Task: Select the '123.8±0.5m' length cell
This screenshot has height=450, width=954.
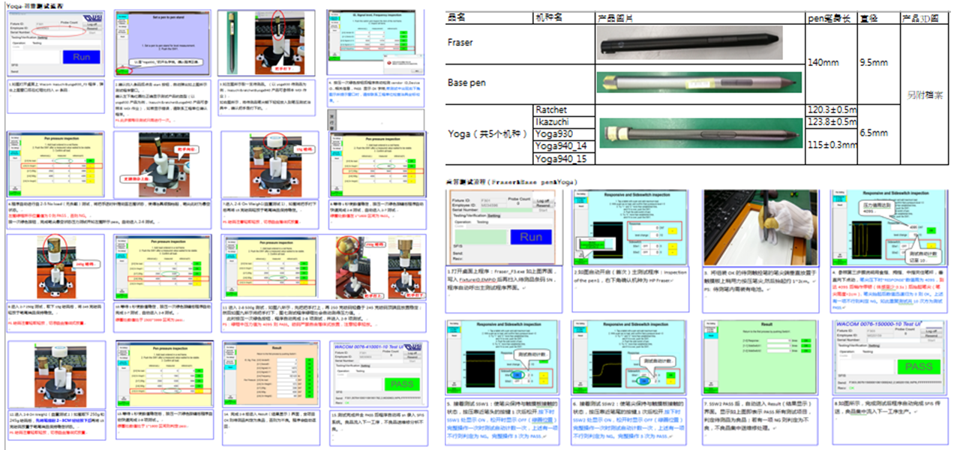Action: point(831,121)
